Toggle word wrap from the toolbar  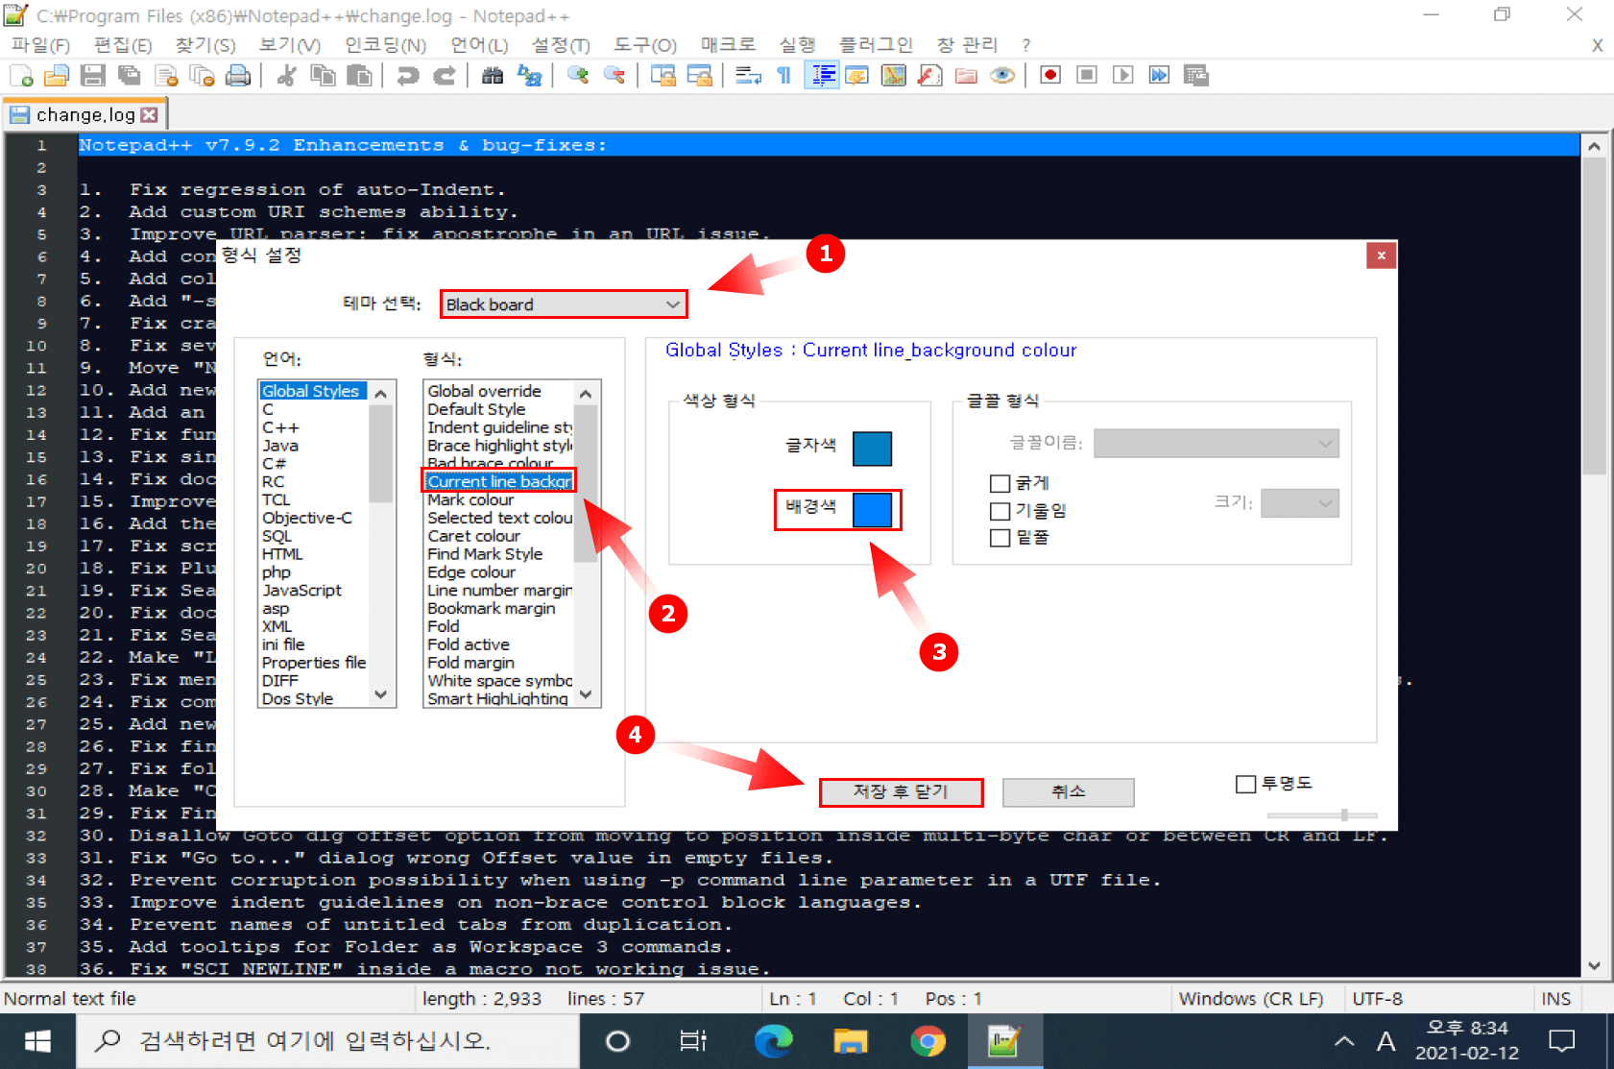click(749, 76)
